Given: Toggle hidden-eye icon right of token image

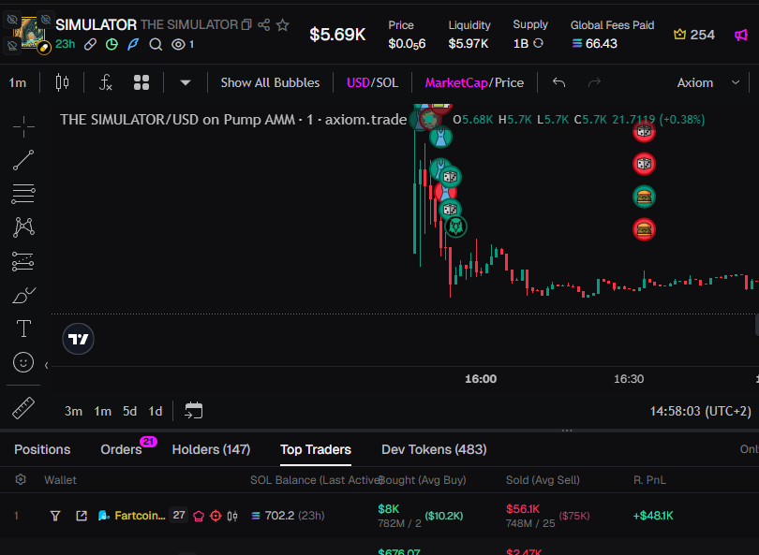Looking at the screenshot, I should point(46,20).
